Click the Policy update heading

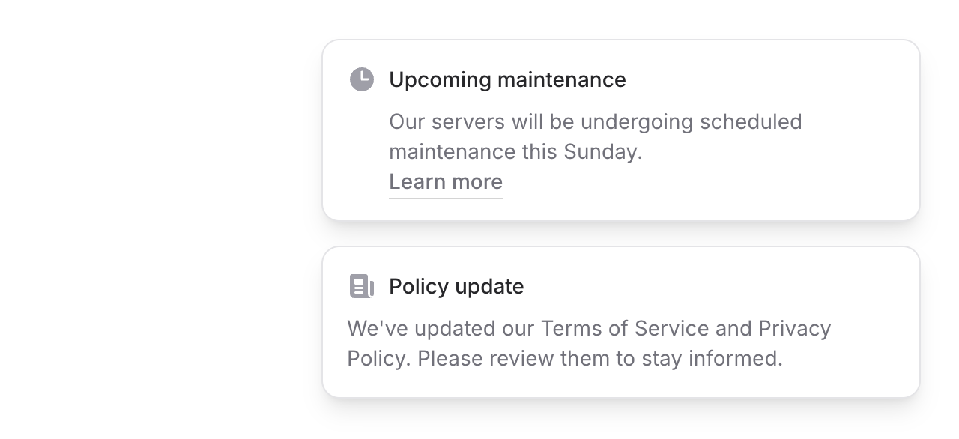click(x=456, y=286)
